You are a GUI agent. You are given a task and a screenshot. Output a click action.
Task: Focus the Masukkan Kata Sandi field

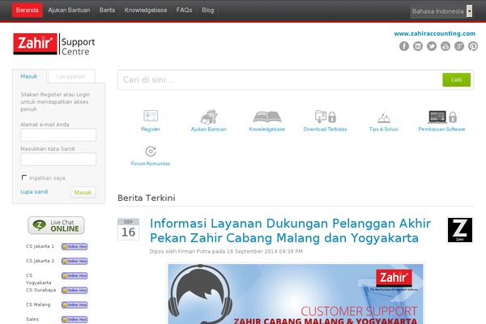click(x=58, y=159)
